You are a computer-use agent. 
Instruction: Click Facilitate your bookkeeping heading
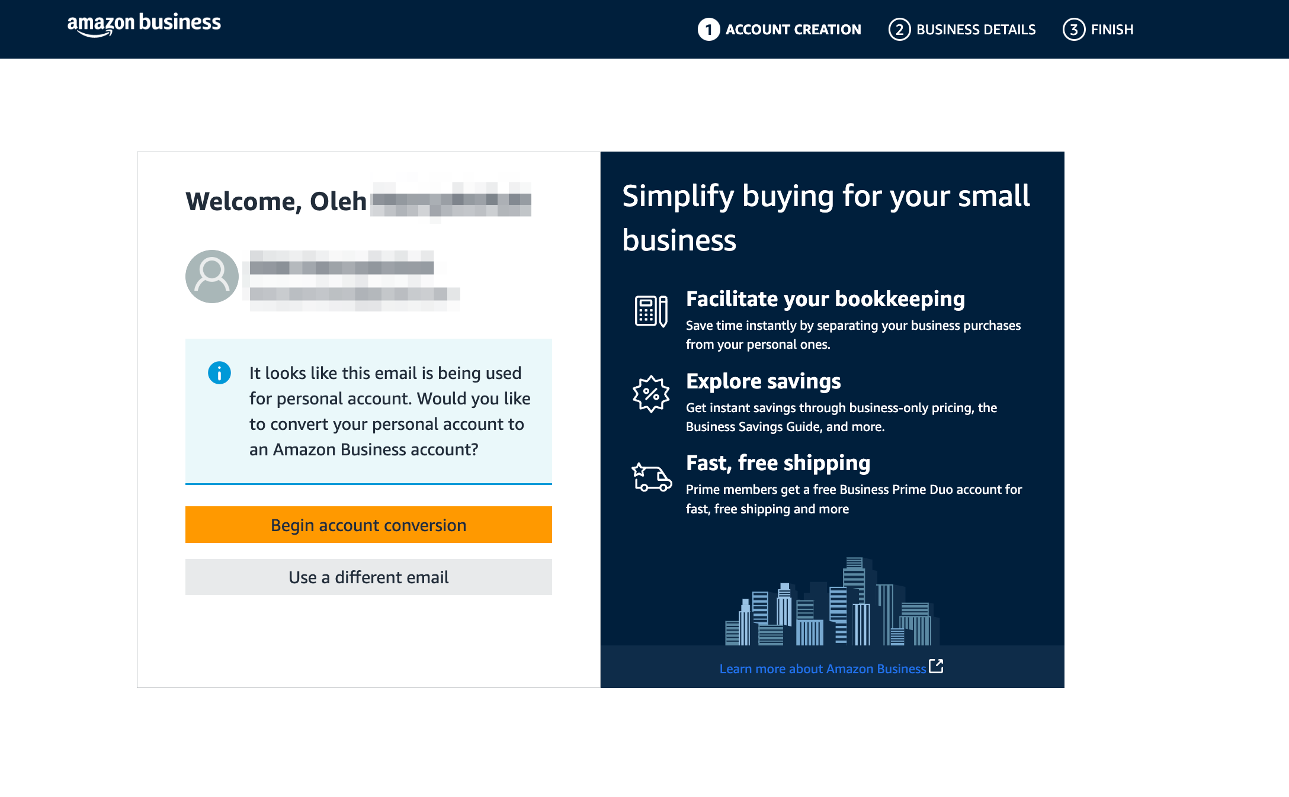click(x=825, y=299)
